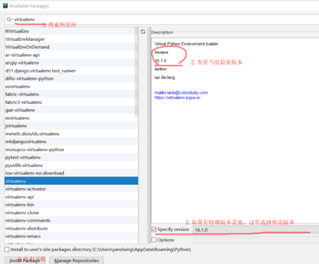Click the Manage Repositories button

coord(77,260)
